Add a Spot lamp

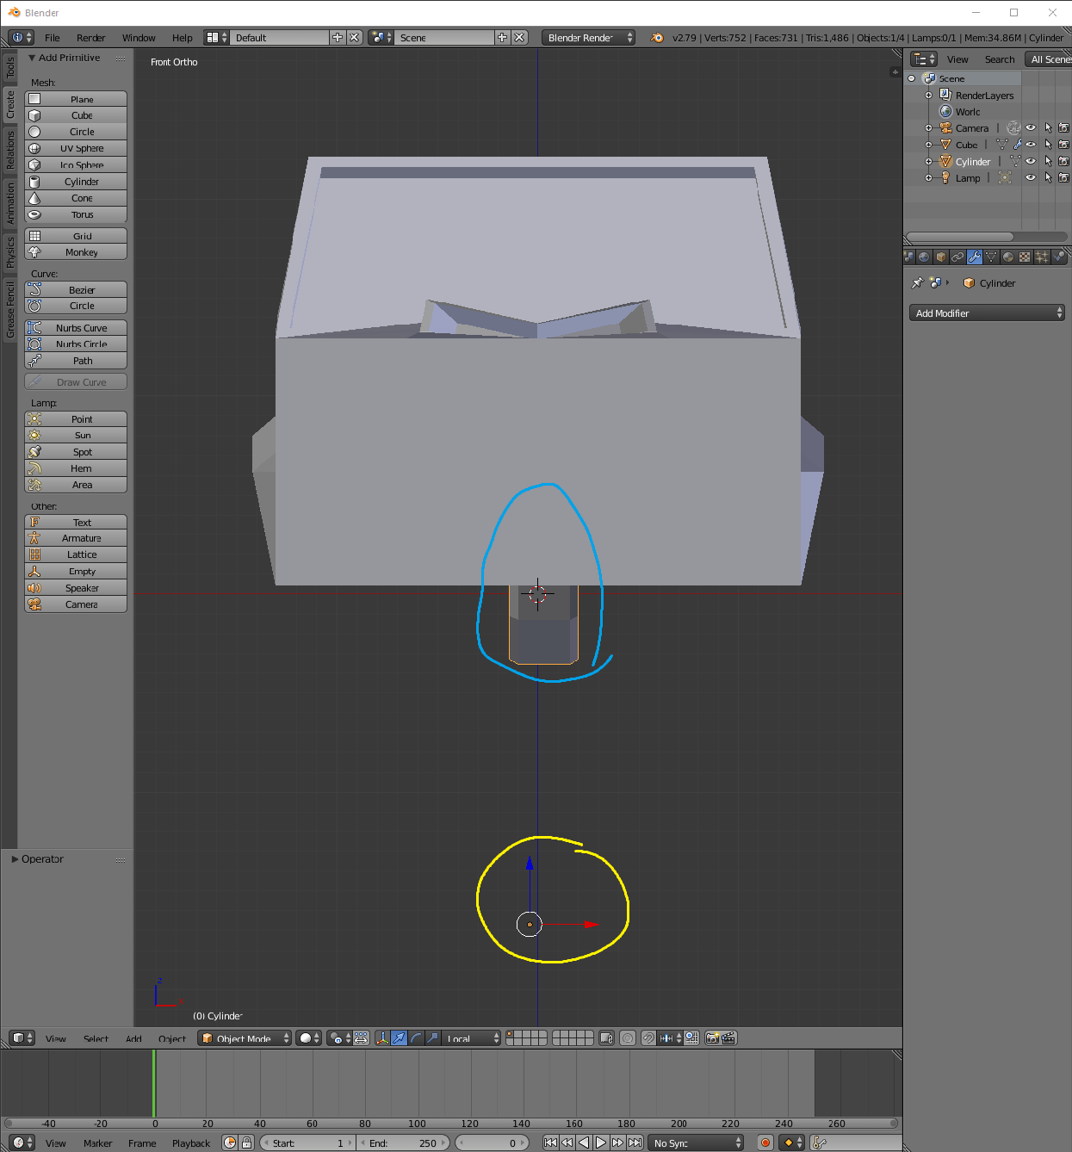point(76,452)
